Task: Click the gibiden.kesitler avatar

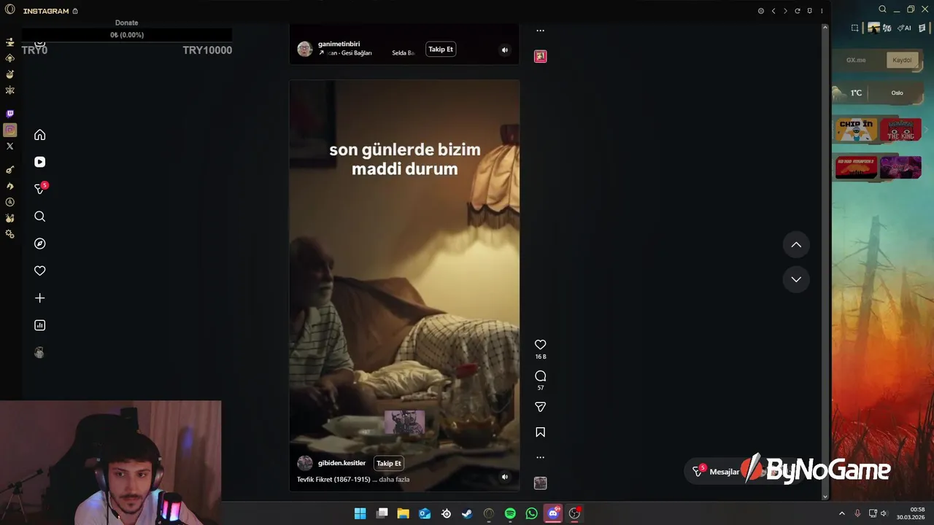Action: click(x=305, y=463)
